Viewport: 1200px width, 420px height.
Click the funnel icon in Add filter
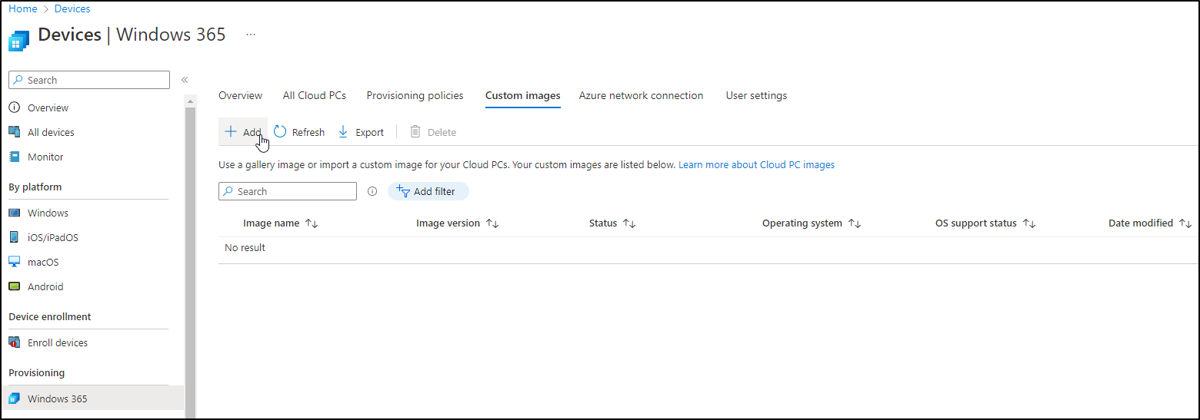click(402, 191)
